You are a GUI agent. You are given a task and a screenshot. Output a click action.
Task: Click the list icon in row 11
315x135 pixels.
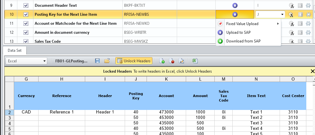301,23
